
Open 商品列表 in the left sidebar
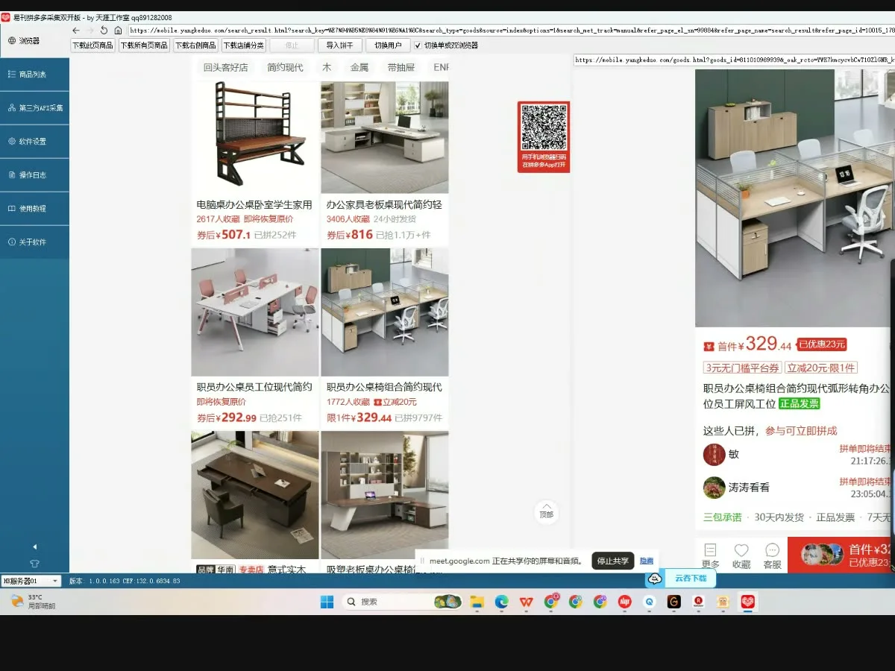(34, 75)
